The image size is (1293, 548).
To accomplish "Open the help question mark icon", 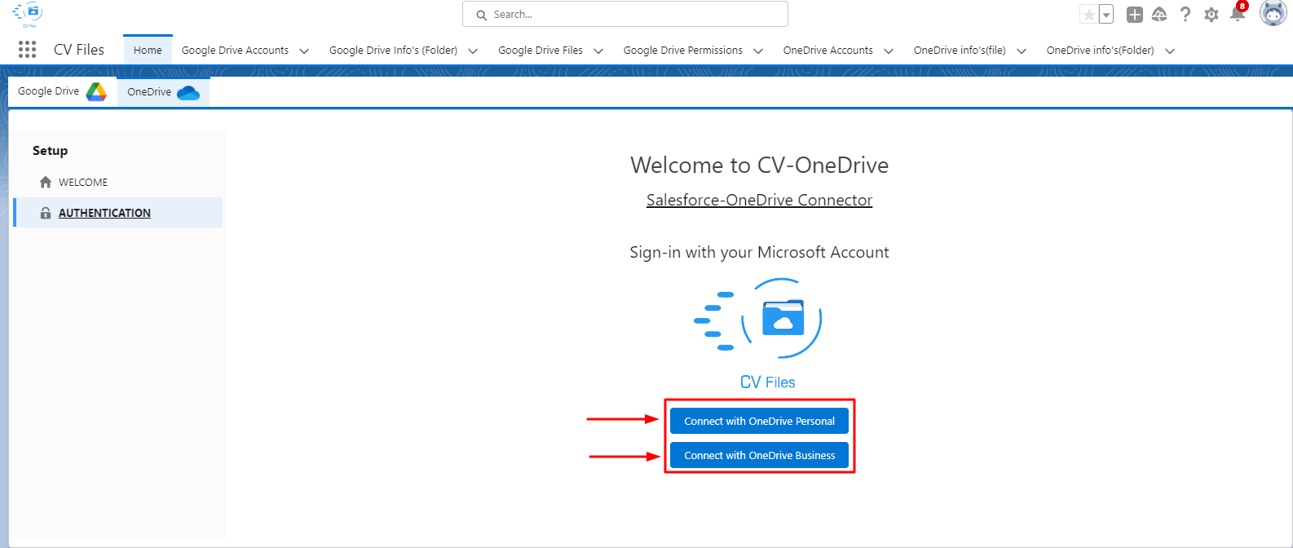I will point(1185,15).
